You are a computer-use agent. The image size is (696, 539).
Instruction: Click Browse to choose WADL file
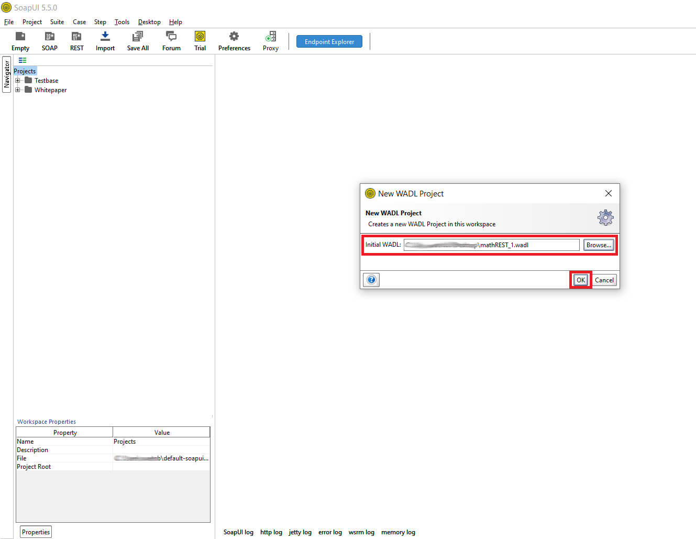(x=599, y=245)
